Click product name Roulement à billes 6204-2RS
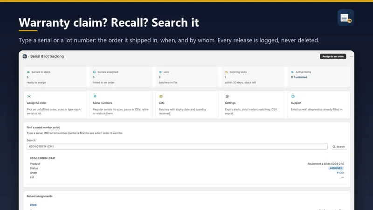This screenshot has height=210, width=373. [x=325, y=164]
